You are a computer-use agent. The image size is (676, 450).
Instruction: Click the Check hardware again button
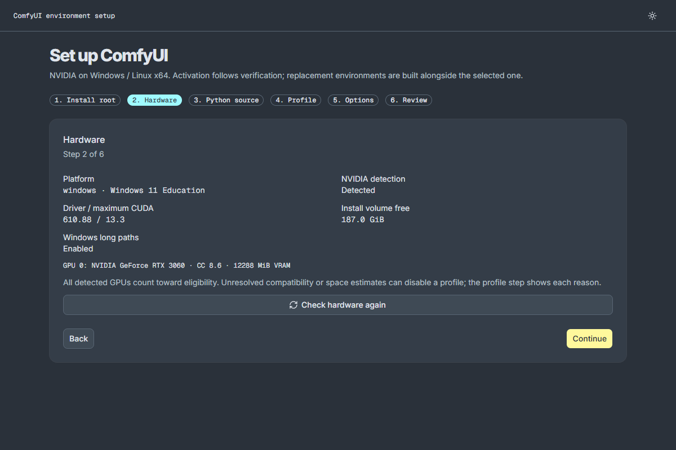(x=338, y=305)
